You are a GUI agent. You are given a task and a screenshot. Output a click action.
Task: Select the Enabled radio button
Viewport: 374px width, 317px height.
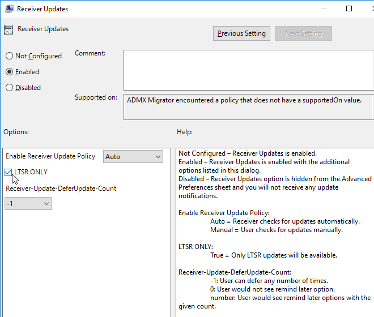point(9,72)
